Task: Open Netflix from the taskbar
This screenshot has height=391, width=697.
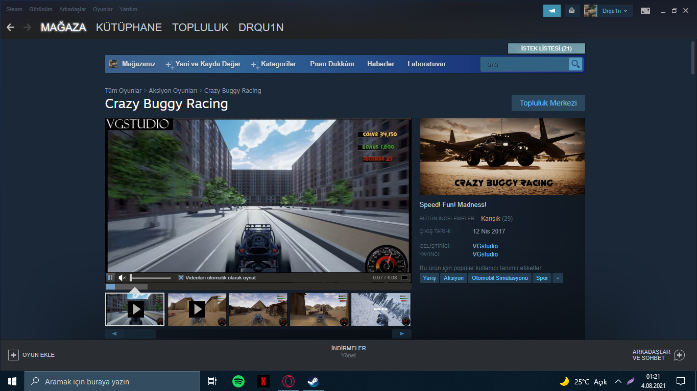Action: tap(263, 381)
